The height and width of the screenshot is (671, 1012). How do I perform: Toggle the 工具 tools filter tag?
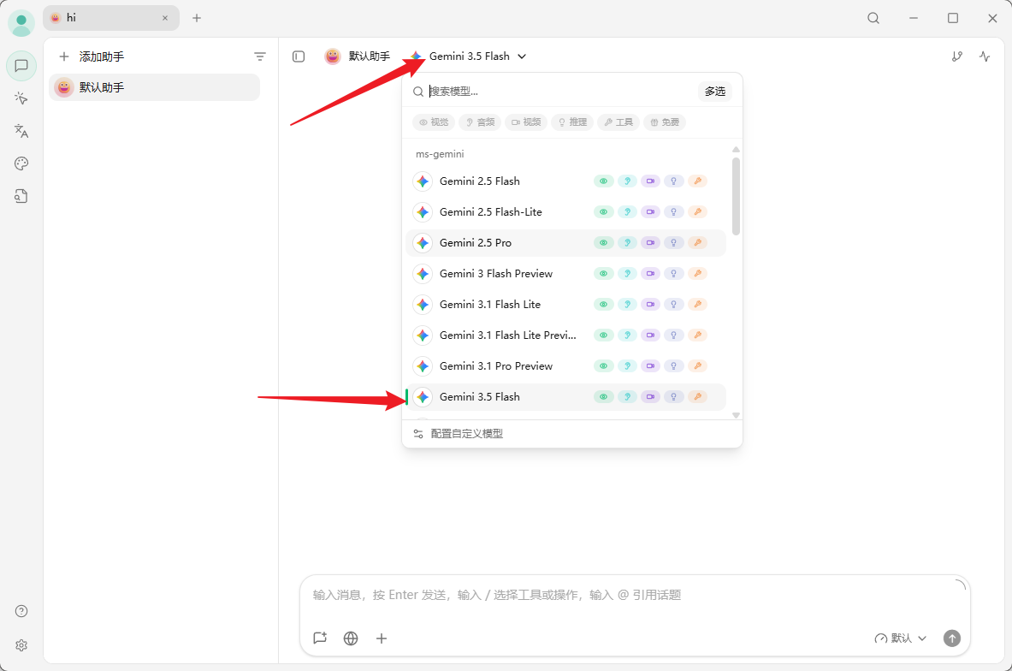(x=618, y=122)
